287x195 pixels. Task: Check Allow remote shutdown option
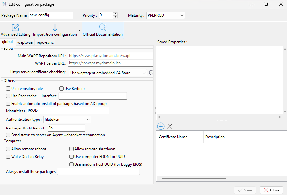pyautogui.click(x=72, y=149)
